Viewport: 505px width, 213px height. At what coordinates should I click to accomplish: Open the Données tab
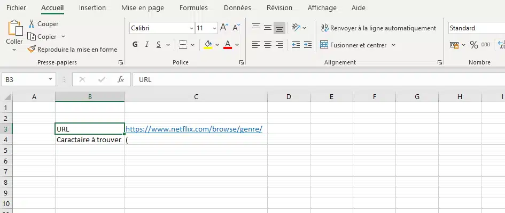point(237,7)
